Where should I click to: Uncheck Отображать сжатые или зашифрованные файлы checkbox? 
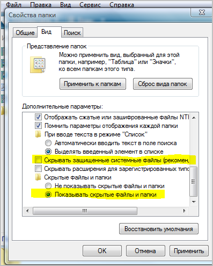38,117
